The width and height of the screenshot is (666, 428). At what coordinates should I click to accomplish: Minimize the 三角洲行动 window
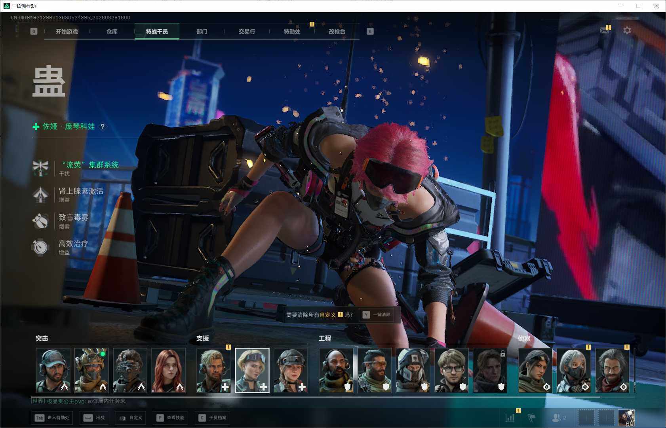[620, 6]
